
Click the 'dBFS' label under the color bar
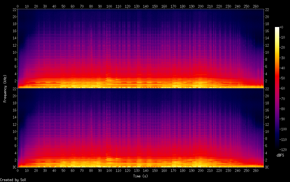click(280, 156)
